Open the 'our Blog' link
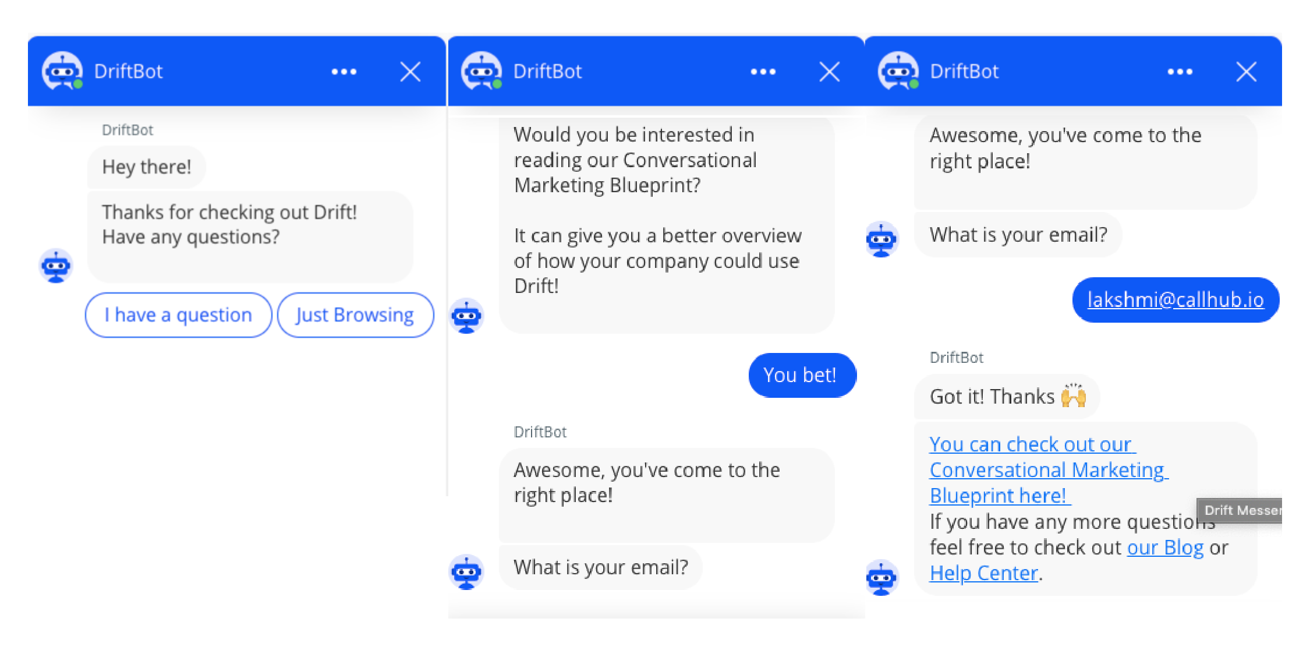Screen dimensions: 1310x650 point(1165,547)
